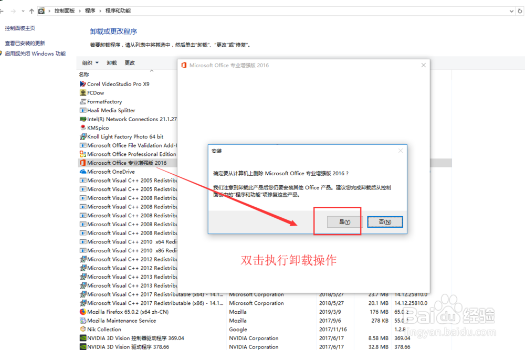Close the Microsoft Office 专业增强版 2016 window

[424, 65]
